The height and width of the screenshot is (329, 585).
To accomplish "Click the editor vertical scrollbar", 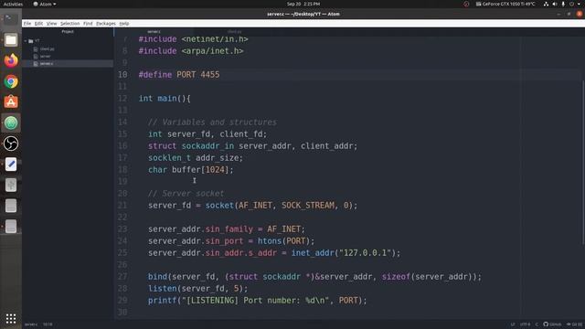I will click(583, 163).
